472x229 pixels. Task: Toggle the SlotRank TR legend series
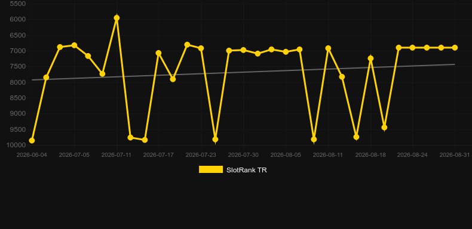click(232, 170)
